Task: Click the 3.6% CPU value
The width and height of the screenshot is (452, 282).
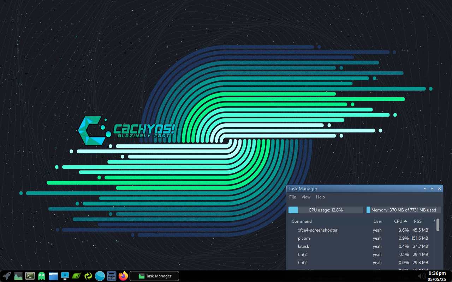Action: pyautogui.click(x=404, y=230)
